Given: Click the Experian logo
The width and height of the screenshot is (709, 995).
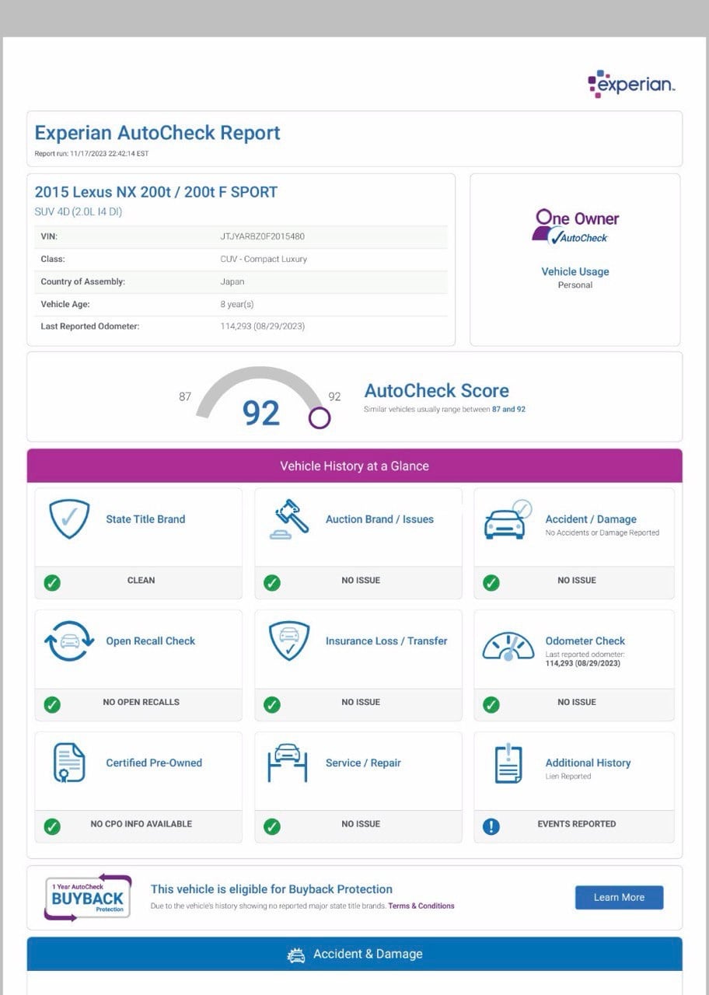Looking at the screenshot, I should [631, 84].
